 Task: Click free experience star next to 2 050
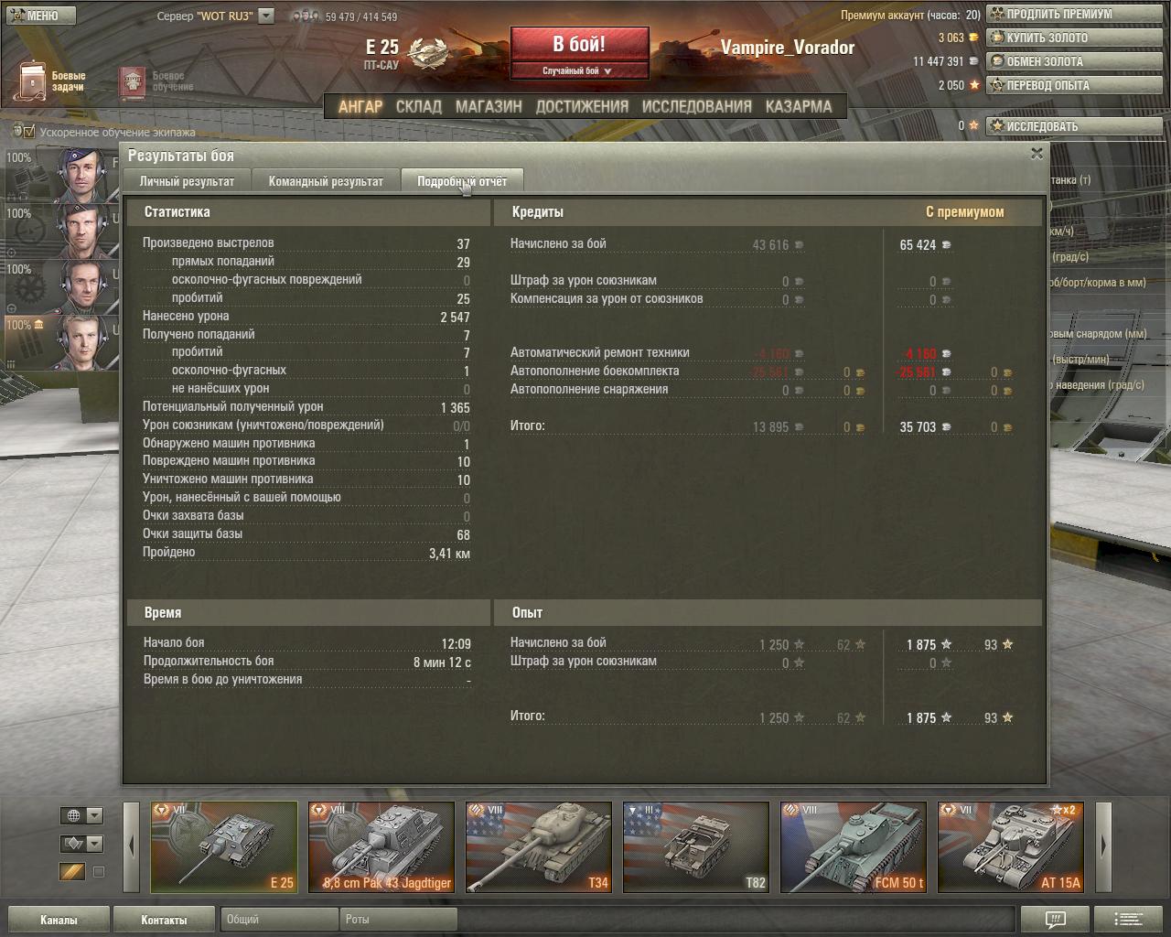coord(974,85)
